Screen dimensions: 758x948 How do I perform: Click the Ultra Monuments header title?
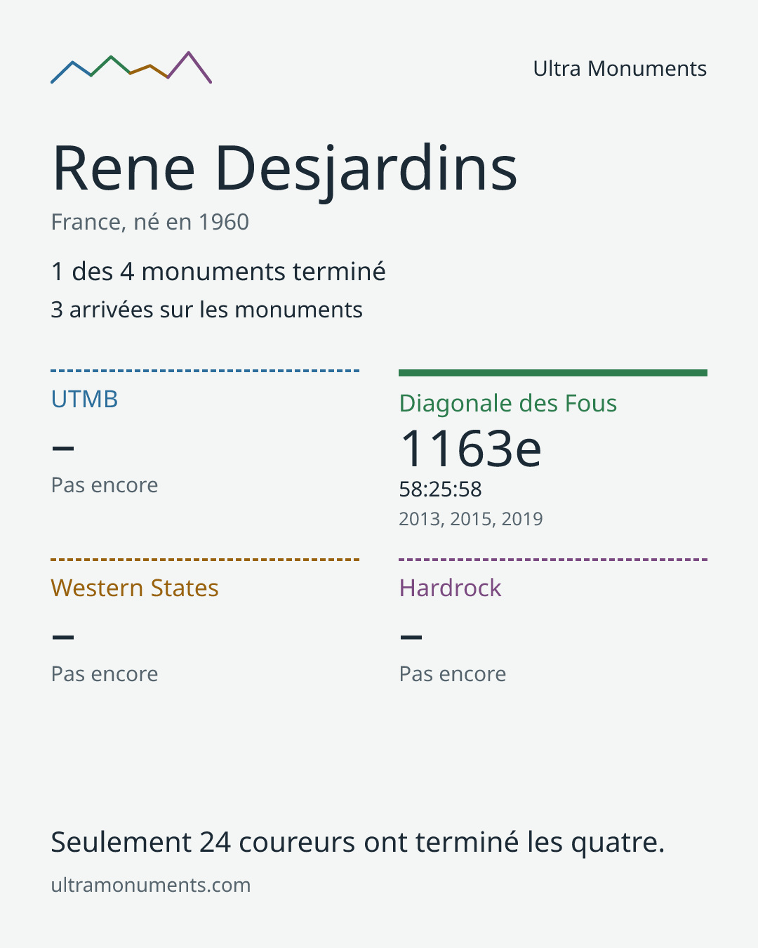click(620, 69)
